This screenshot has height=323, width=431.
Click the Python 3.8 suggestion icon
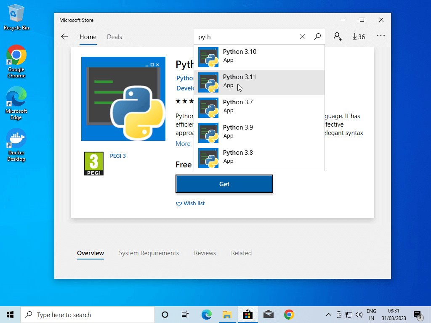tap(208, 158)
